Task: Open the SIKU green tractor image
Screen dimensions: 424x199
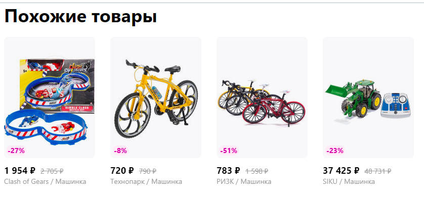Action: tap(368, 97)
